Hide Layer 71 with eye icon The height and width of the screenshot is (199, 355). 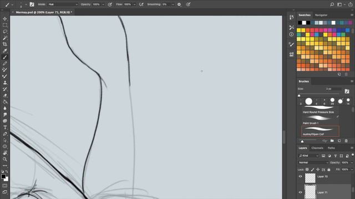click(301, 192)
